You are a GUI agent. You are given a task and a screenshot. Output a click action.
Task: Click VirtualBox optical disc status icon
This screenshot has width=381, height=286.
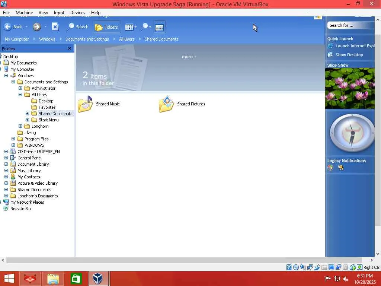tap(296, 267)
